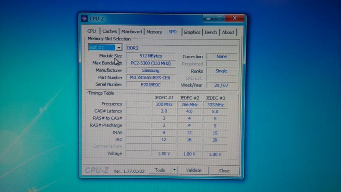Click the JEDEC #1 frequency 200 MHz
Viewport: 341px width, 192px height.
coord(164,104)
